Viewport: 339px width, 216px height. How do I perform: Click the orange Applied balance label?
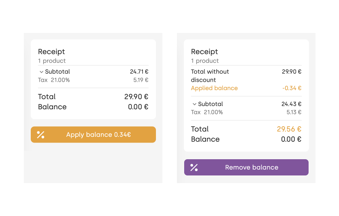[214, 88]
